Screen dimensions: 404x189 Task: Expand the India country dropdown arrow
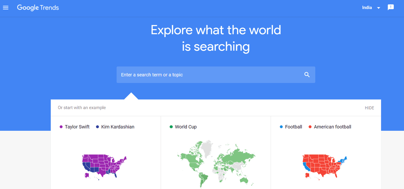tap(378, 8)
